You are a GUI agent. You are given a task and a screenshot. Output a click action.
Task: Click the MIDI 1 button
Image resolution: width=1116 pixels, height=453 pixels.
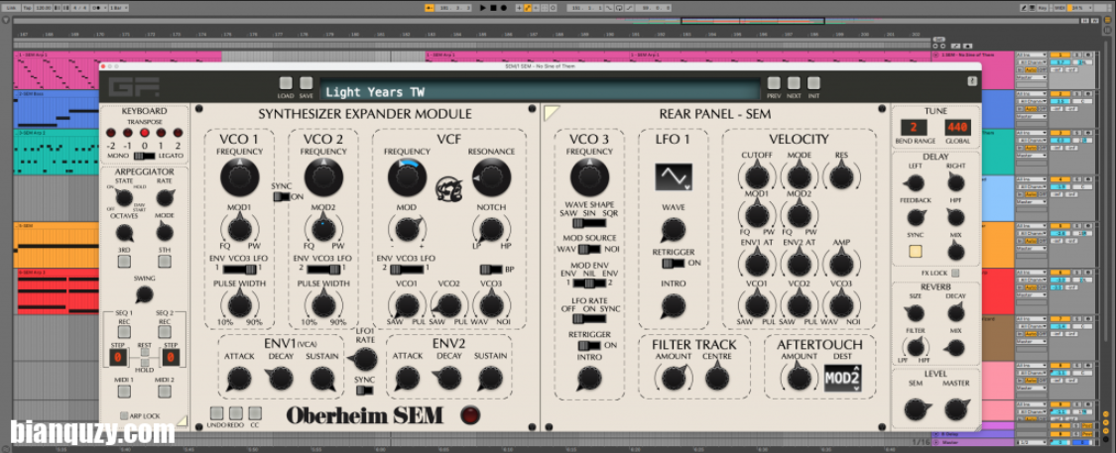124,392
